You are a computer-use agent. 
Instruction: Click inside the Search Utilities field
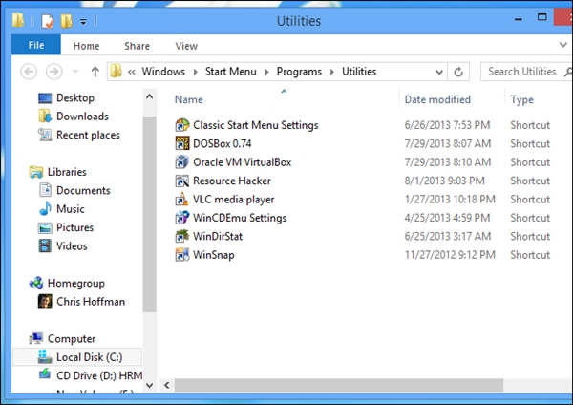pos(521,72)
